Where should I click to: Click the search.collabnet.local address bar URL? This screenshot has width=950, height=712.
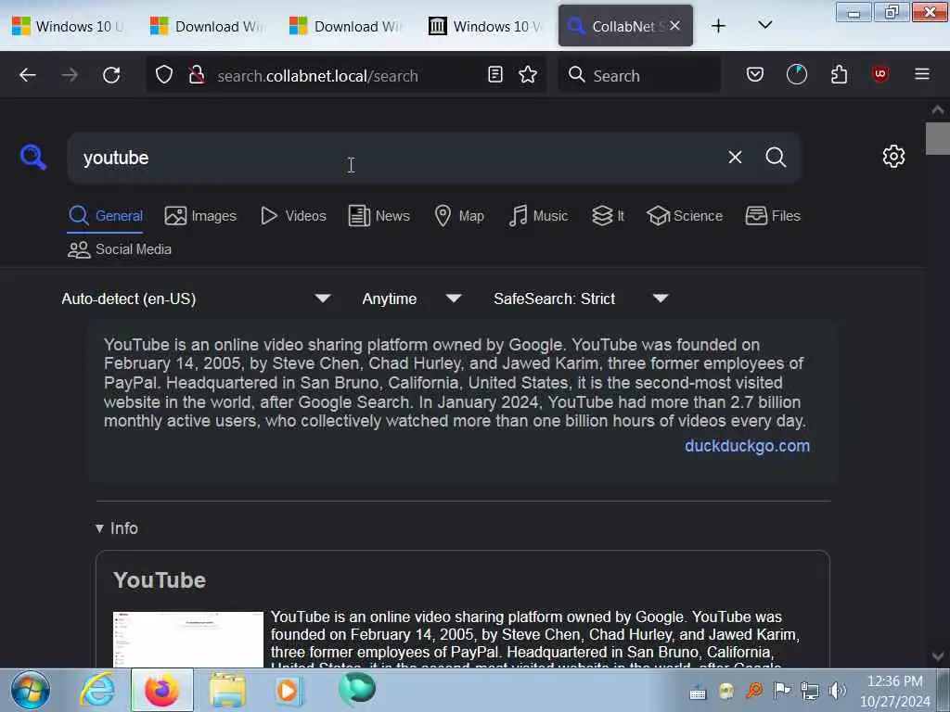click(317, 76)
